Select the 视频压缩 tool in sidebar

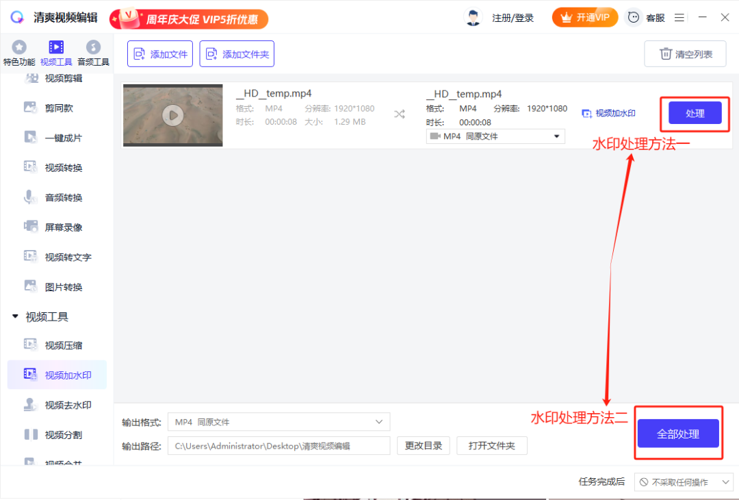56,345
